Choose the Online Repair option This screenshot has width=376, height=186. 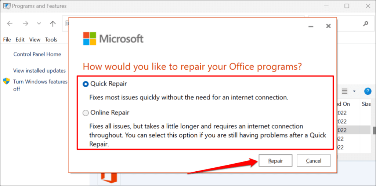(x=86, y=113)
